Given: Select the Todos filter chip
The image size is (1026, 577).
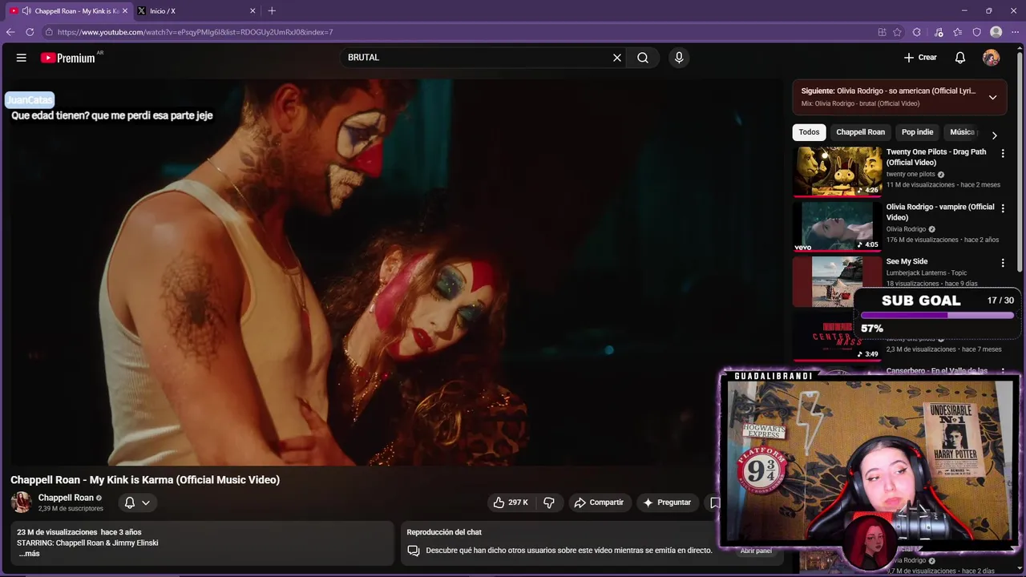Looking at the screenshot, I should [809, 132].
